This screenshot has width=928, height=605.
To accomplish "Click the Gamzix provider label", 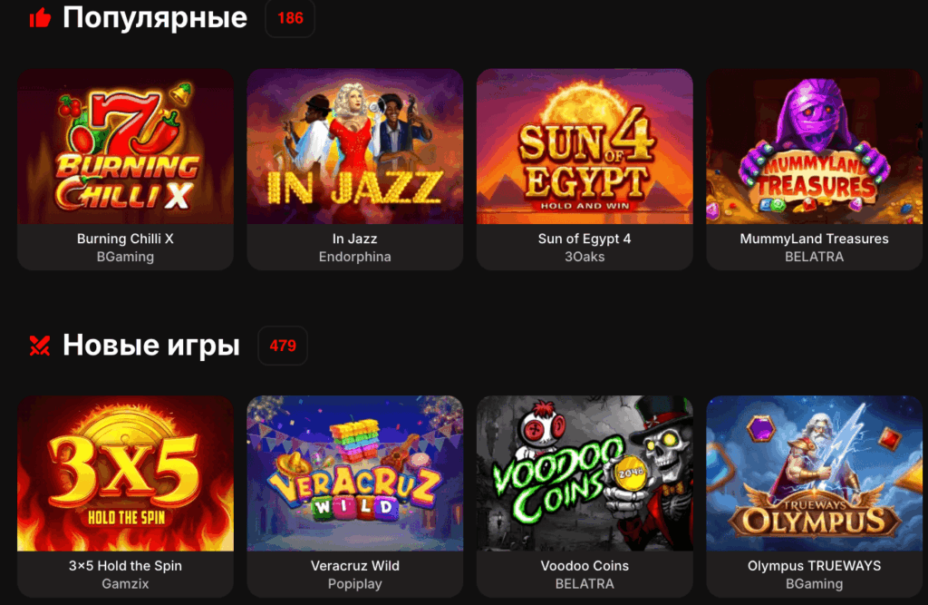I will click(125, 583).
